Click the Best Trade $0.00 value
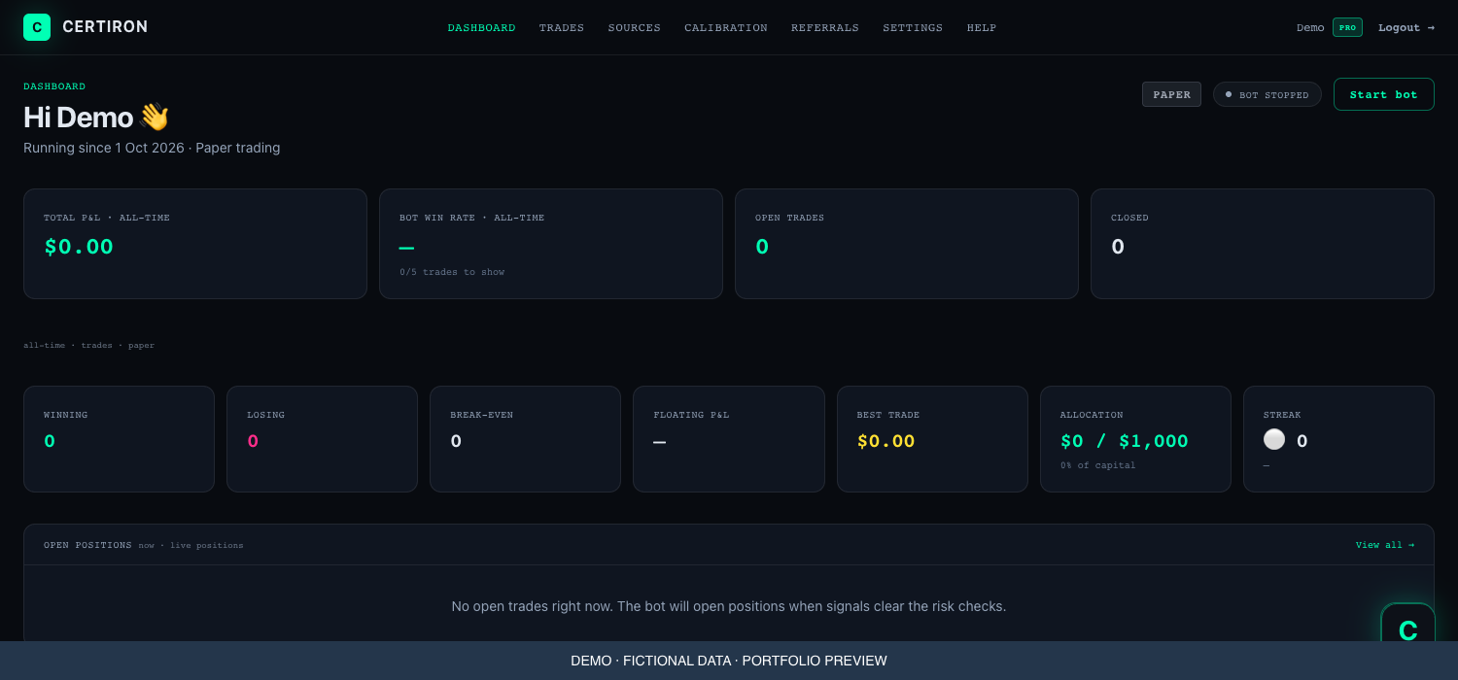The height and width of the screenshot is (680, 1458). coord(885,441)
